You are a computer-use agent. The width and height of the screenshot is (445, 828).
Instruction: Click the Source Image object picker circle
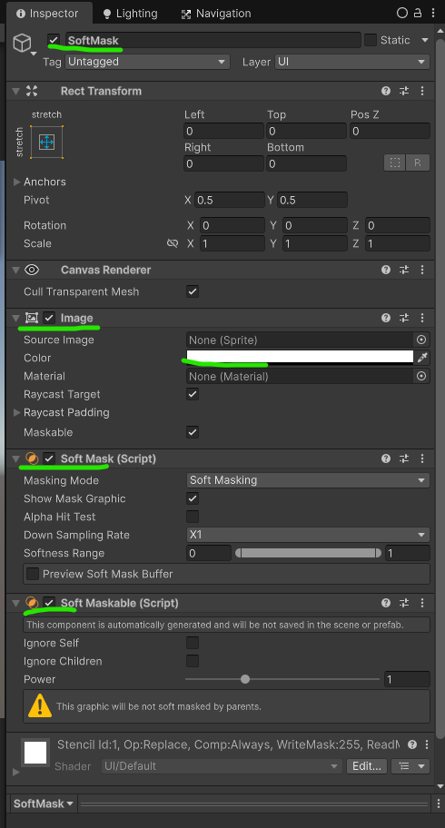pos(421,340)
